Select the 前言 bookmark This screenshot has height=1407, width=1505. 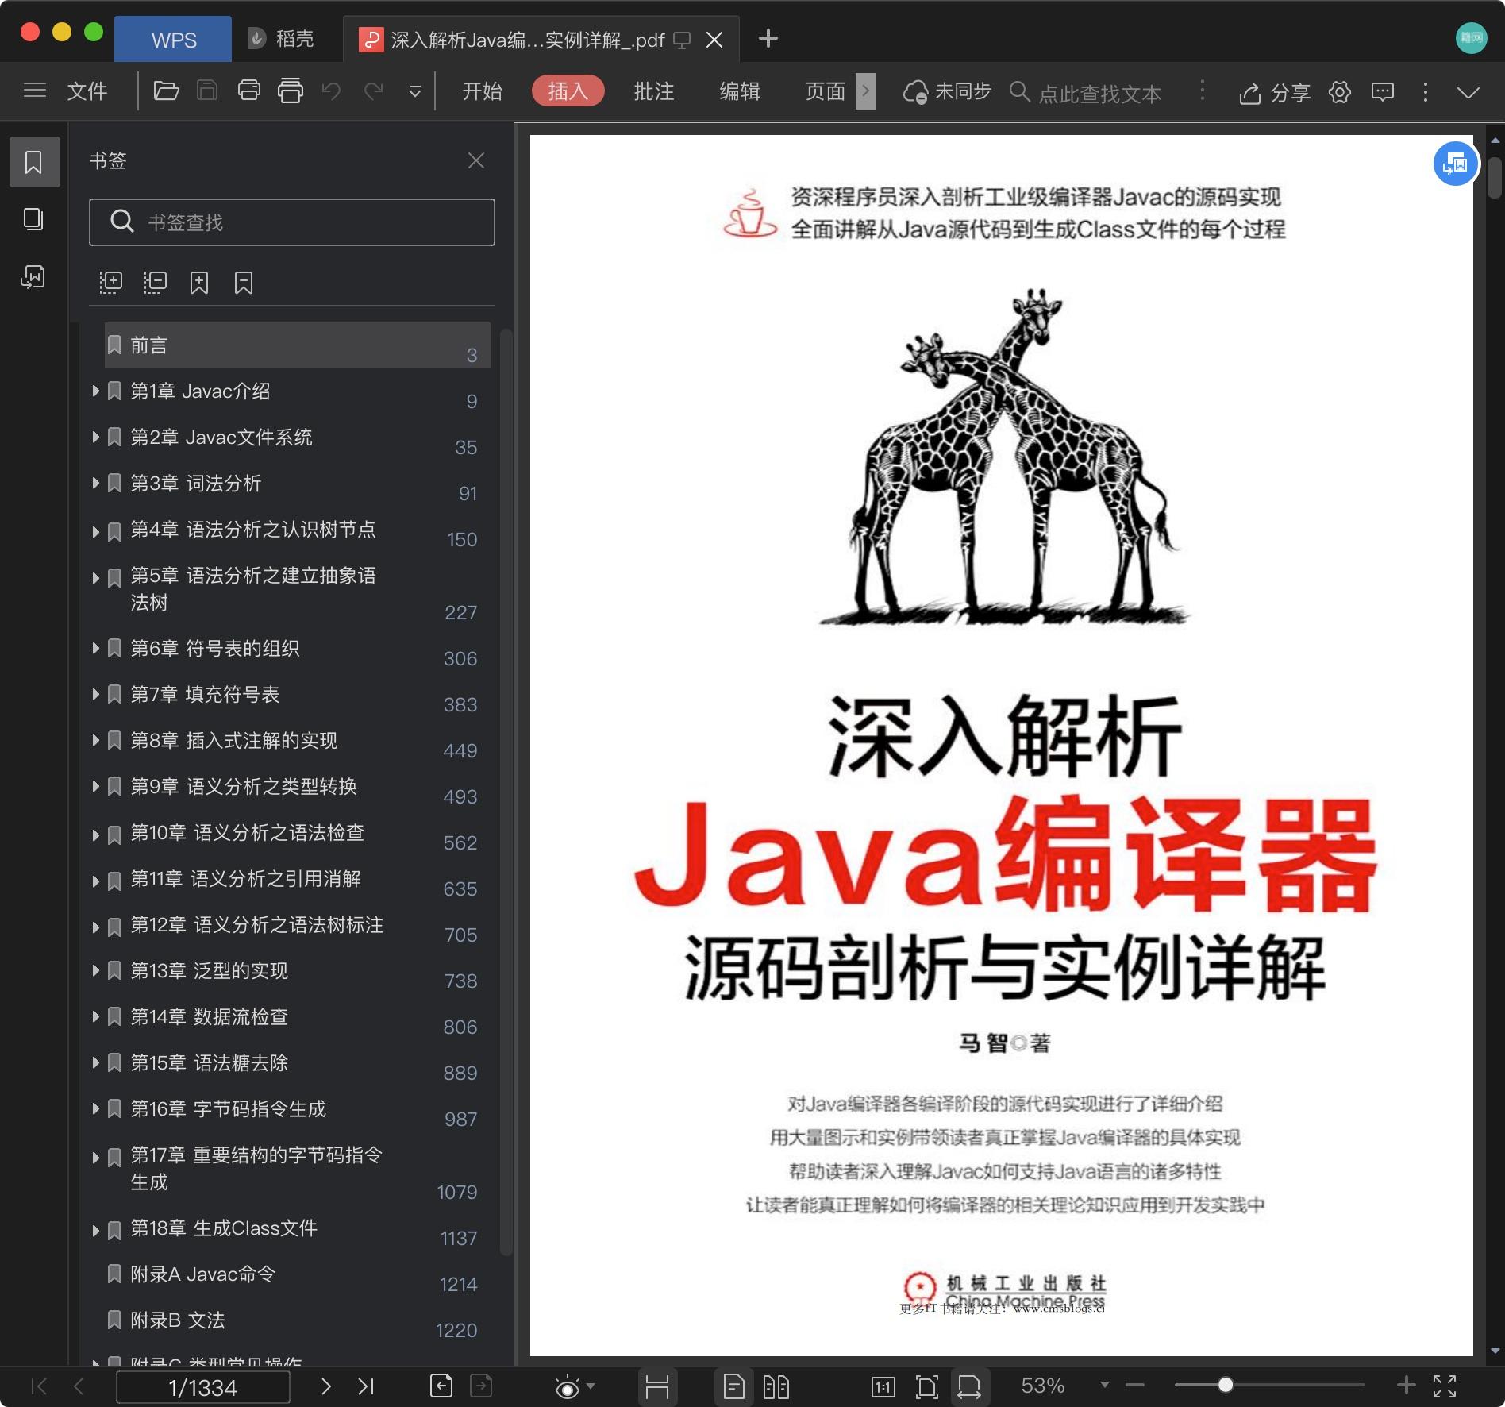(298, 345)
